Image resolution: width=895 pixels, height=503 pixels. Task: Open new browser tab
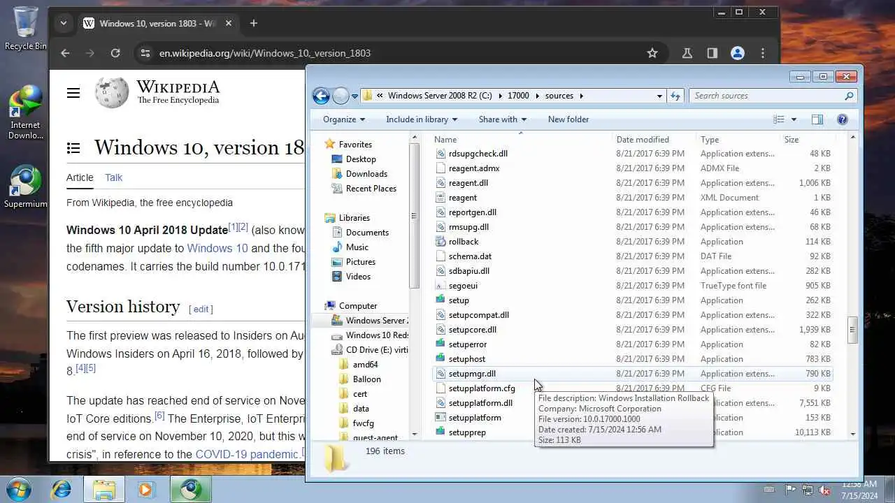coord(253,23)
